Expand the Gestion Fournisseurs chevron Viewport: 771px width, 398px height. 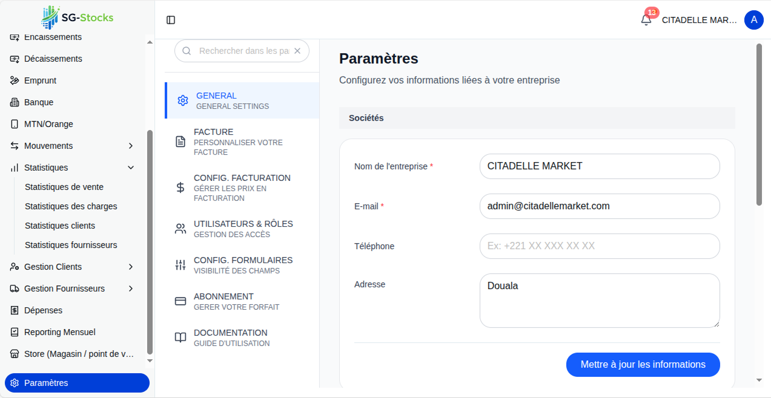(131, 289)
